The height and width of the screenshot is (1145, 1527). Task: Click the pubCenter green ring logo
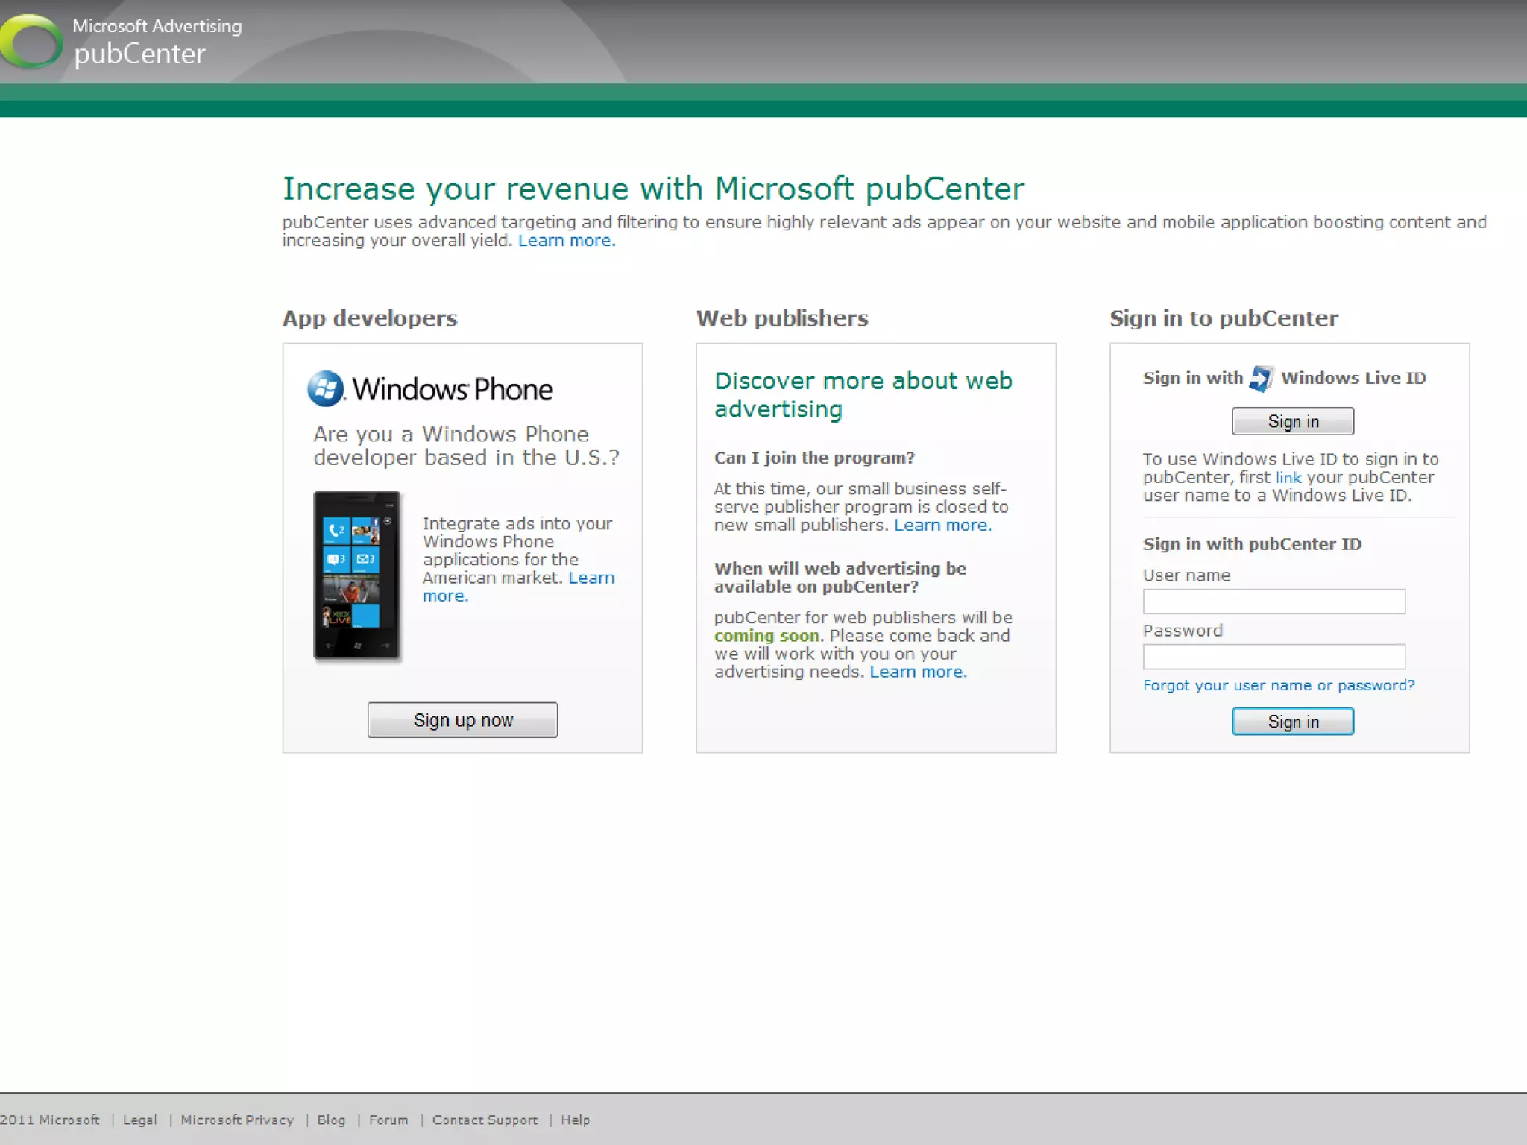click(x=31, y=42)
